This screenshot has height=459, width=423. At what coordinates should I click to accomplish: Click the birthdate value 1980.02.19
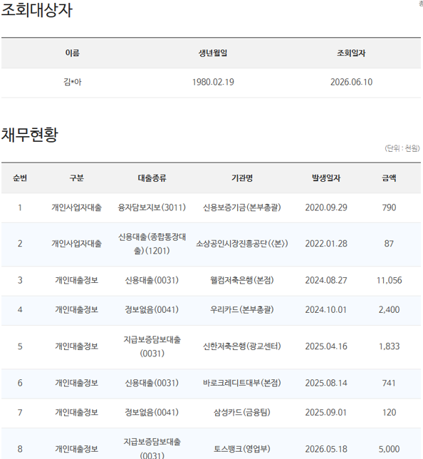213,82
